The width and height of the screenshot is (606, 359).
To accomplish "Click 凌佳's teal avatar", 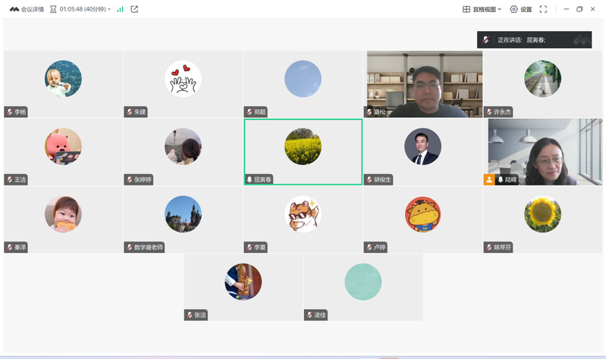I will [363, 282].
